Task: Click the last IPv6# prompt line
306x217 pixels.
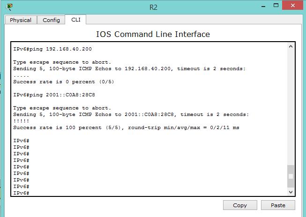Action: point(21,193)
